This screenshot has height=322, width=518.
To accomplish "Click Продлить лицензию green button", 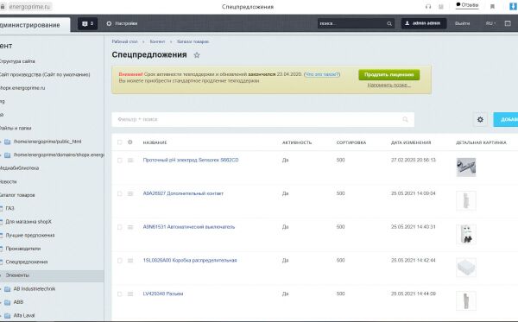I will 389,74.
